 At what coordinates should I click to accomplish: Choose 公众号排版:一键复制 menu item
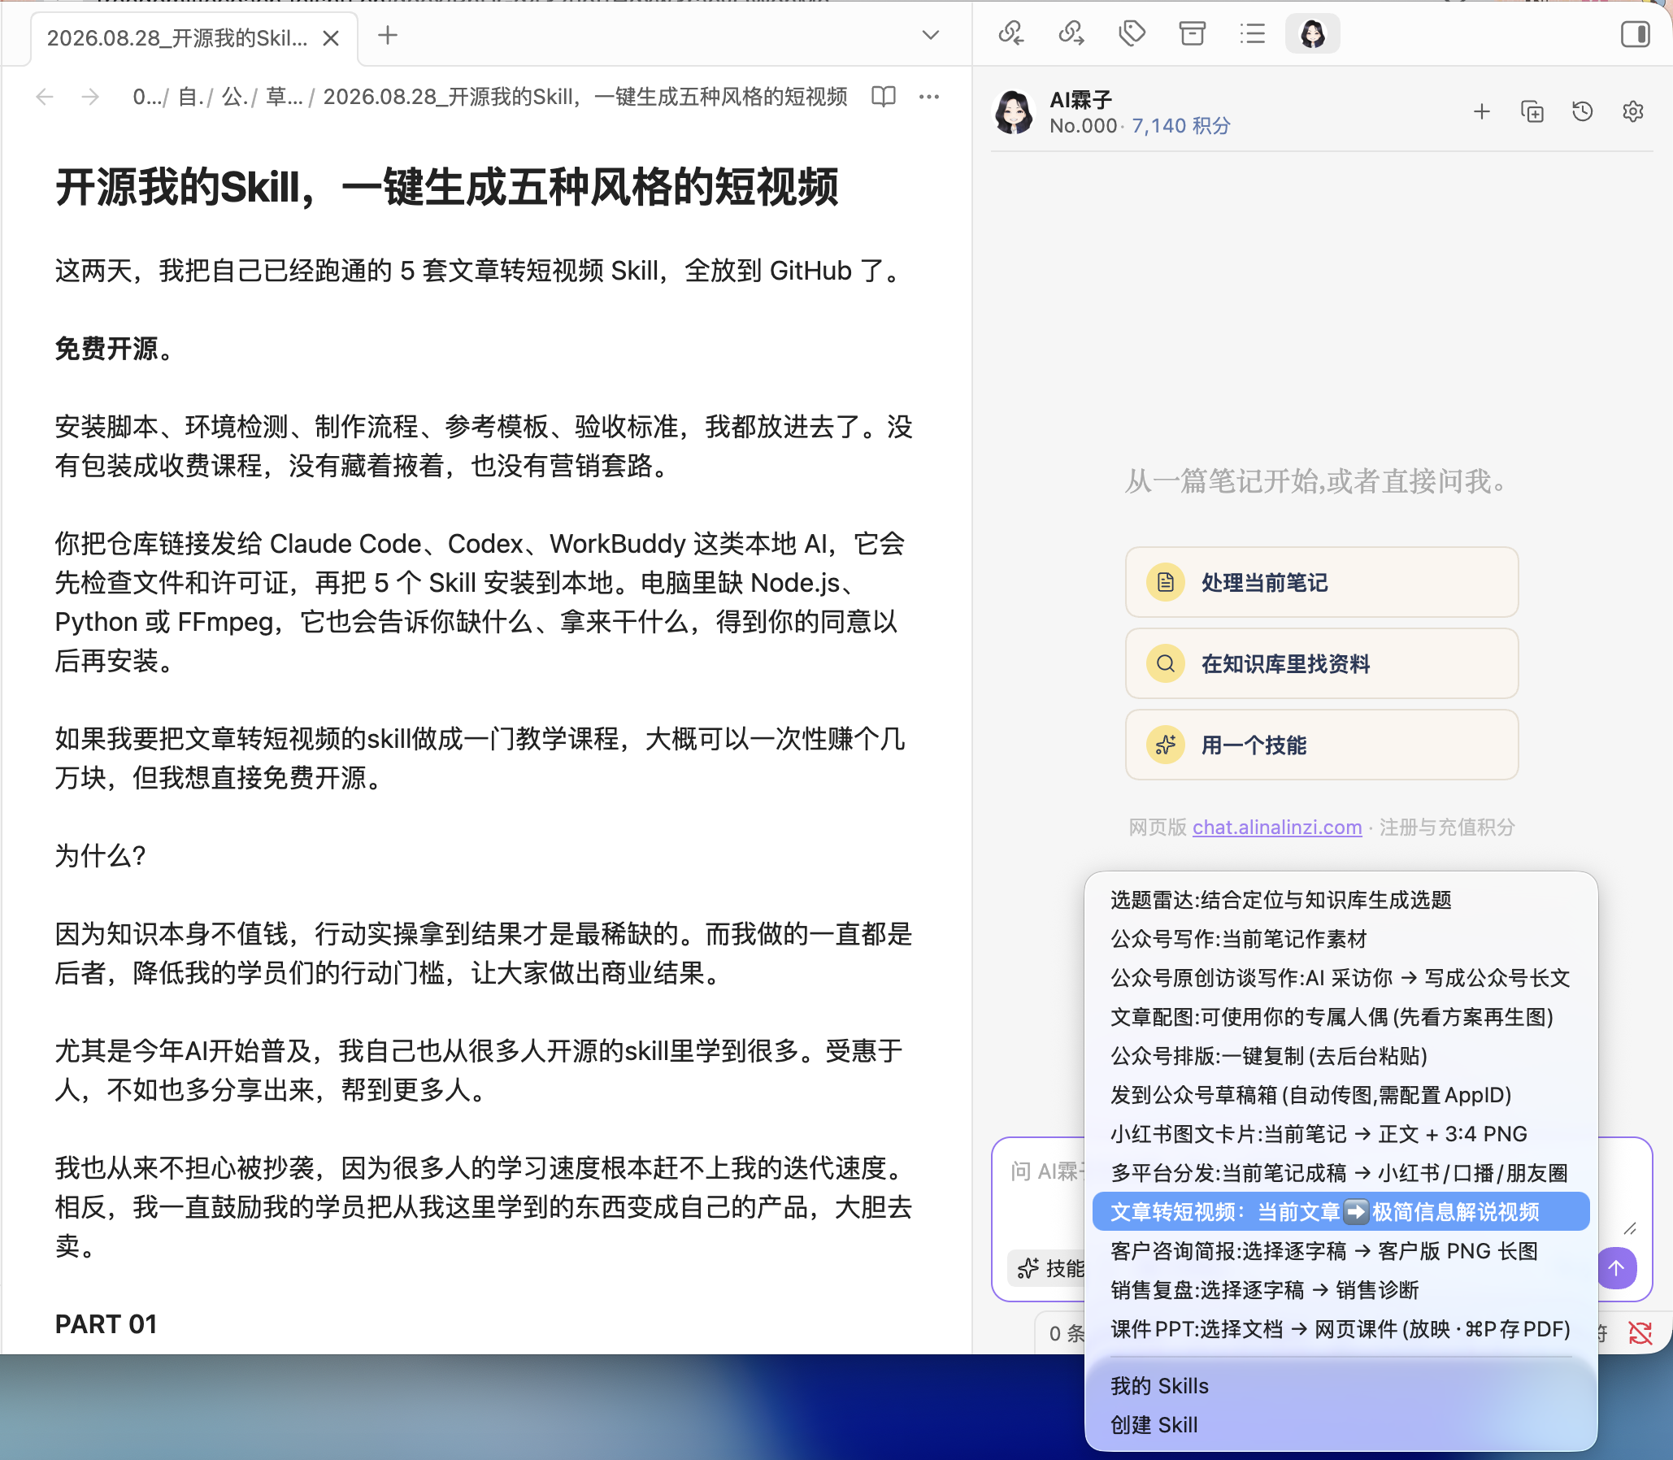(x=1341, y=1056)
